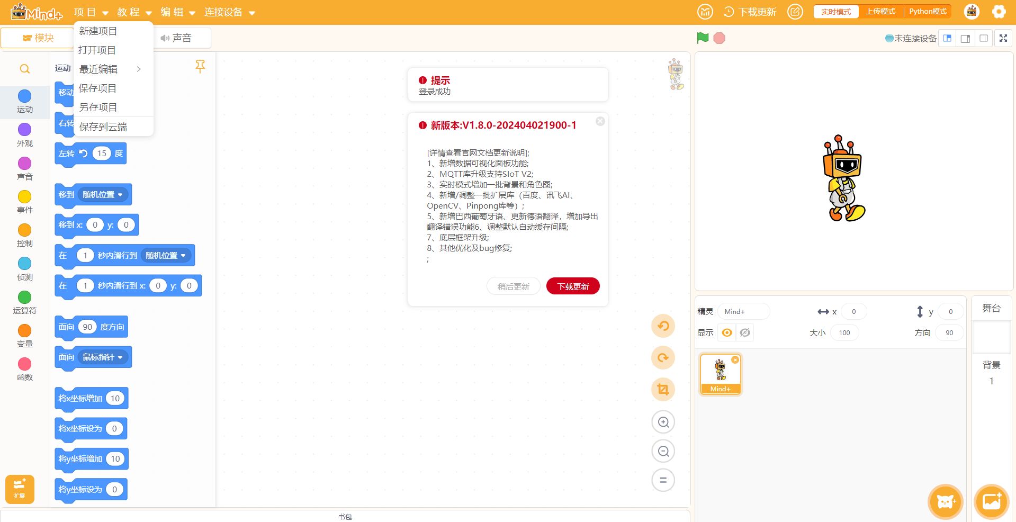1016x522 pixels.
Task: Expand 最近编辑 submenu
Action: (x=113, y=69)
